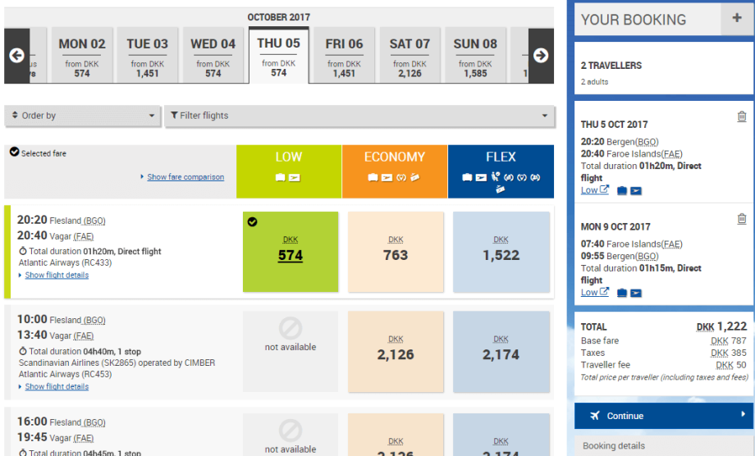Screen dimensions: 755x456
Task: Open the Show fare comparison link
Action: click(185, 177)
